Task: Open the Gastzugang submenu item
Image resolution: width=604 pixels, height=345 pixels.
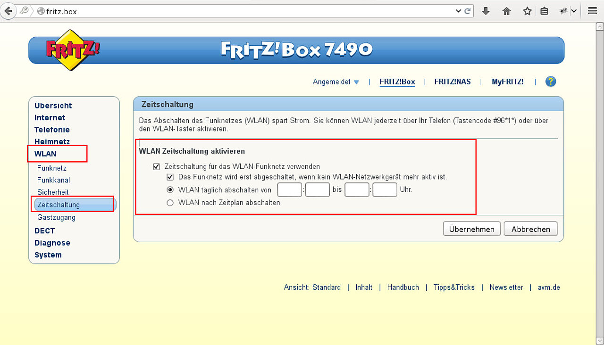Action: (56, 217)
